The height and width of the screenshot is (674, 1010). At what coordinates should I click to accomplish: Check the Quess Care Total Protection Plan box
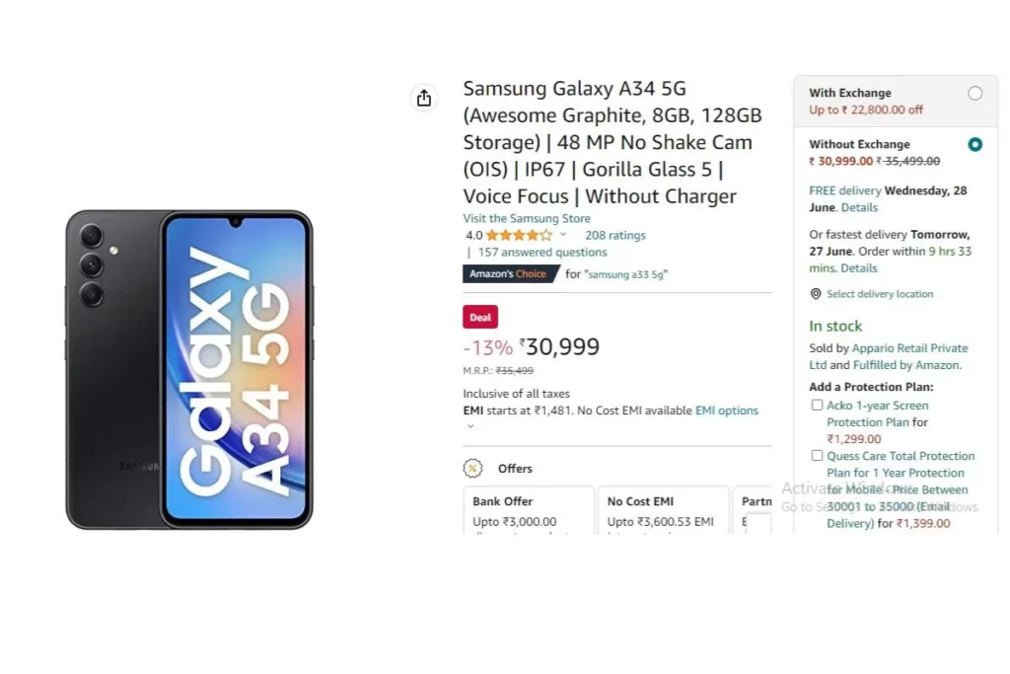(x=817, y=456)
